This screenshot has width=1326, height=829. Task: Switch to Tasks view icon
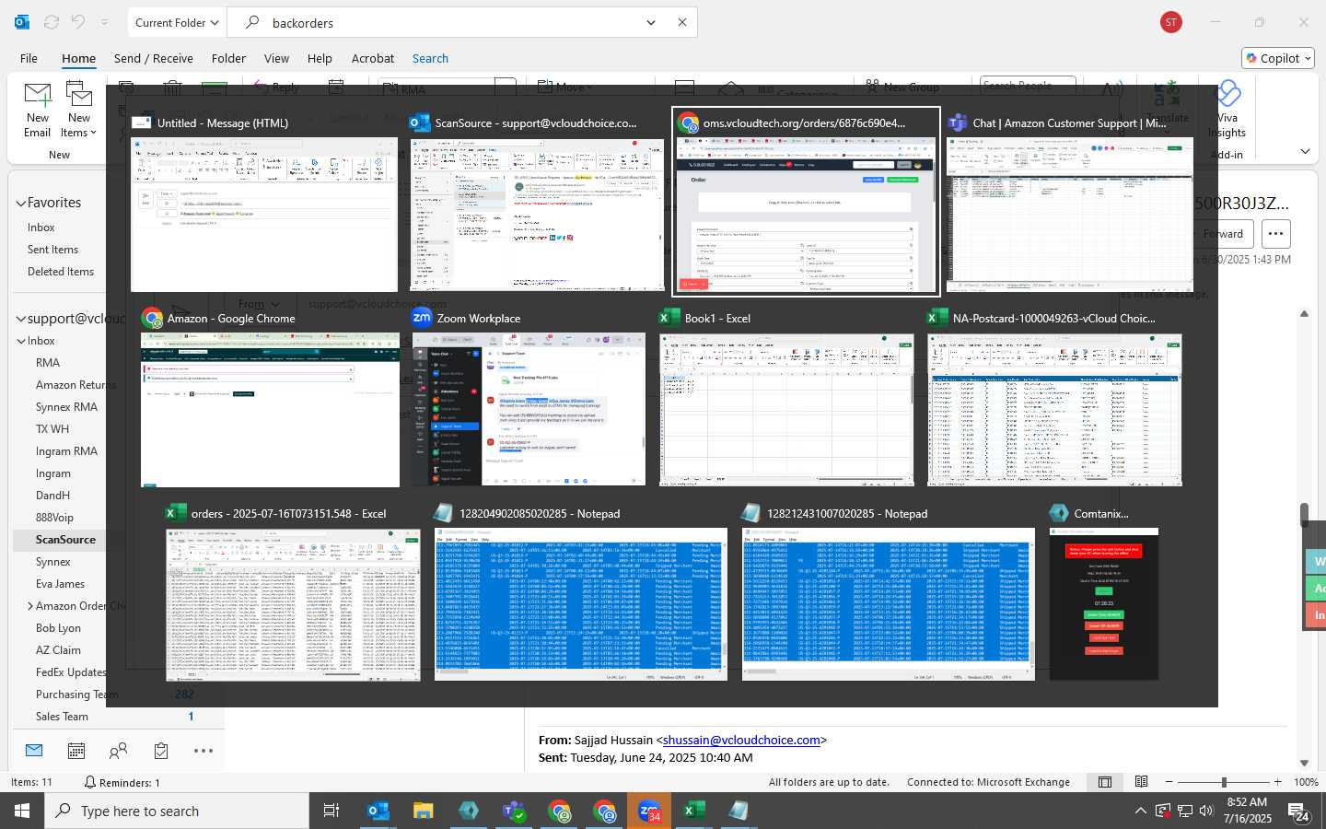[x=161, y=751]
